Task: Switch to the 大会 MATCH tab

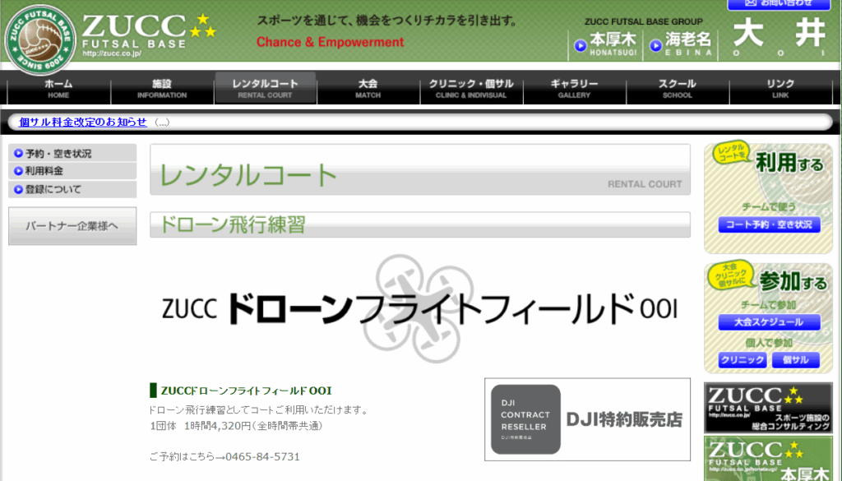Action: point(368,87)
